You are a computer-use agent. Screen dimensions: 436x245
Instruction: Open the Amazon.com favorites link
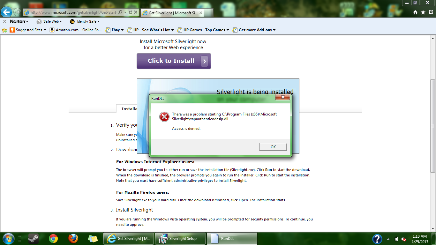76,30
